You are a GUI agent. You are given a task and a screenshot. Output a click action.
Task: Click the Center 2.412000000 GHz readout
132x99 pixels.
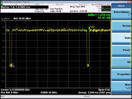15,90
